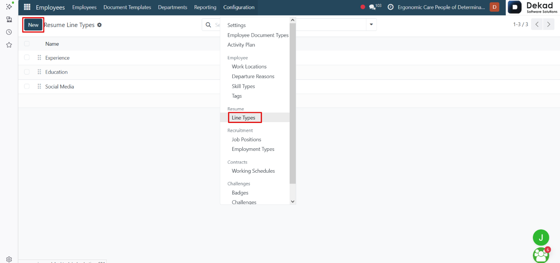This screenshot has width=560, height=263.
Task: Open the Employees menu item
Action: point(84,7)
